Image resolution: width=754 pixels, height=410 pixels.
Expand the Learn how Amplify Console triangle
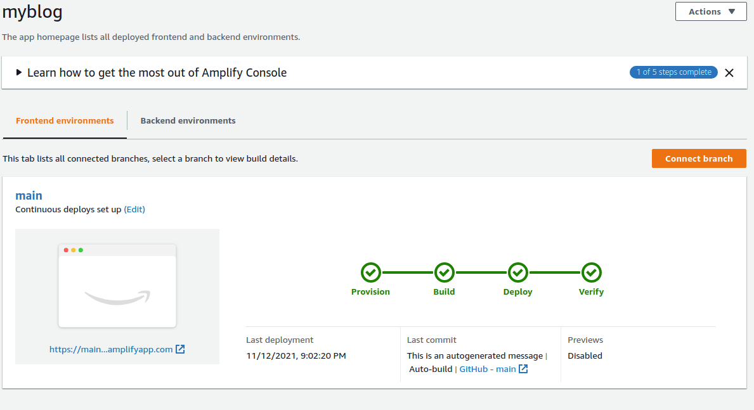[x=19, y=73]
